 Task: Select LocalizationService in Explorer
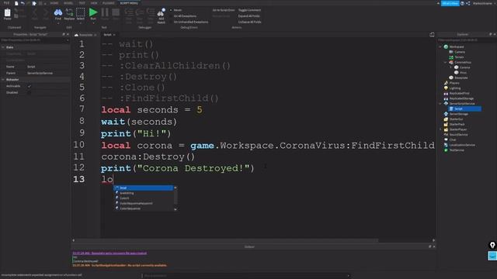pos(459,145)
